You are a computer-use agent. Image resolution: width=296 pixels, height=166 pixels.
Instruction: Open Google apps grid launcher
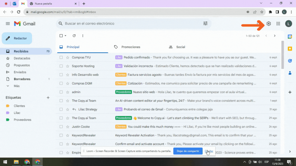click(278, 24)
